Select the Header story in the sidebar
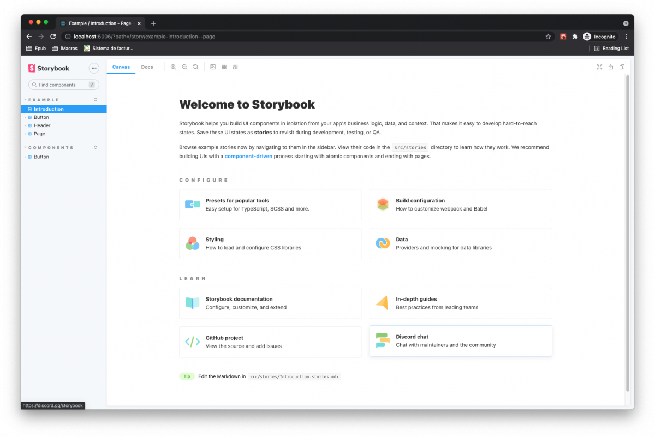Image resolution: width=655 pixels, height=437 pixels. coord(41,125)
